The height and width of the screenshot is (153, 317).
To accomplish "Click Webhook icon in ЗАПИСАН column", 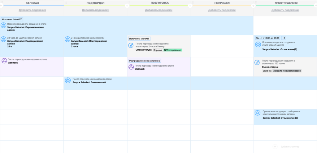I will (4, 60).
